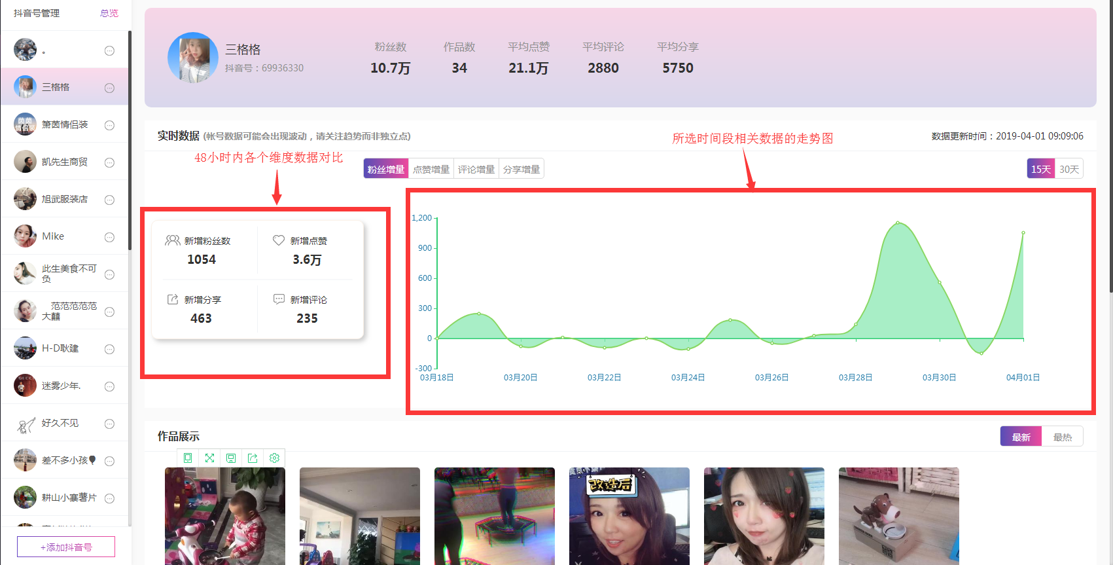Open the options icon beside 耕山小寨薯片
Viewport: 1113px width, 565px height.
(x=109, y=498)
